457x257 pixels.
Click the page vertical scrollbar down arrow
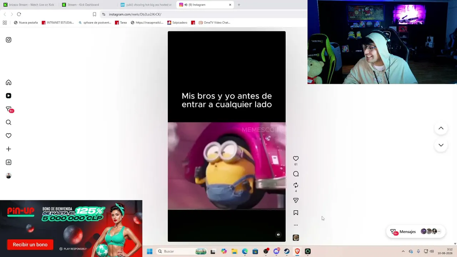(455, 244)
